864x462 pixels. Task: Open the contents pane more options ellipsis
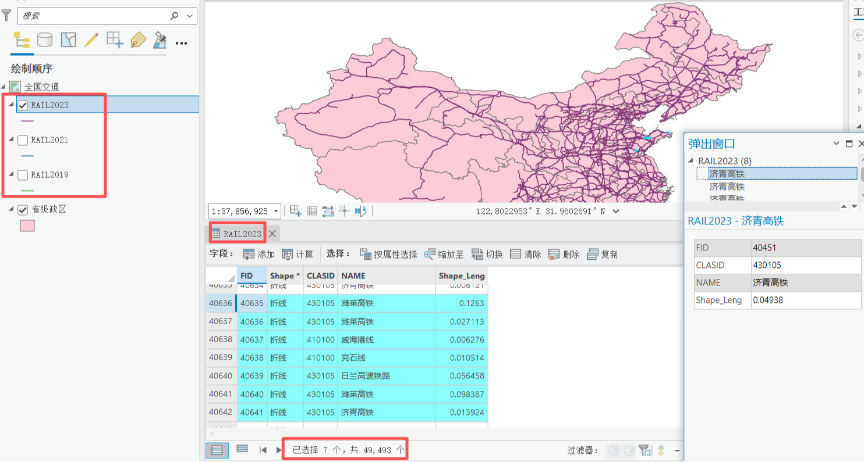click(x=181, y=43)
